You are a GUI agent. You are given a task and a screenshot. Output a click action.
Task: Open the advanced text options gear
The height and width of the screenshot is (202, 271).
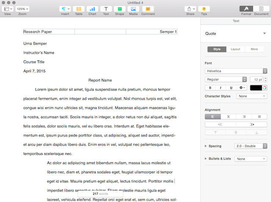click(x=242, y=87)
